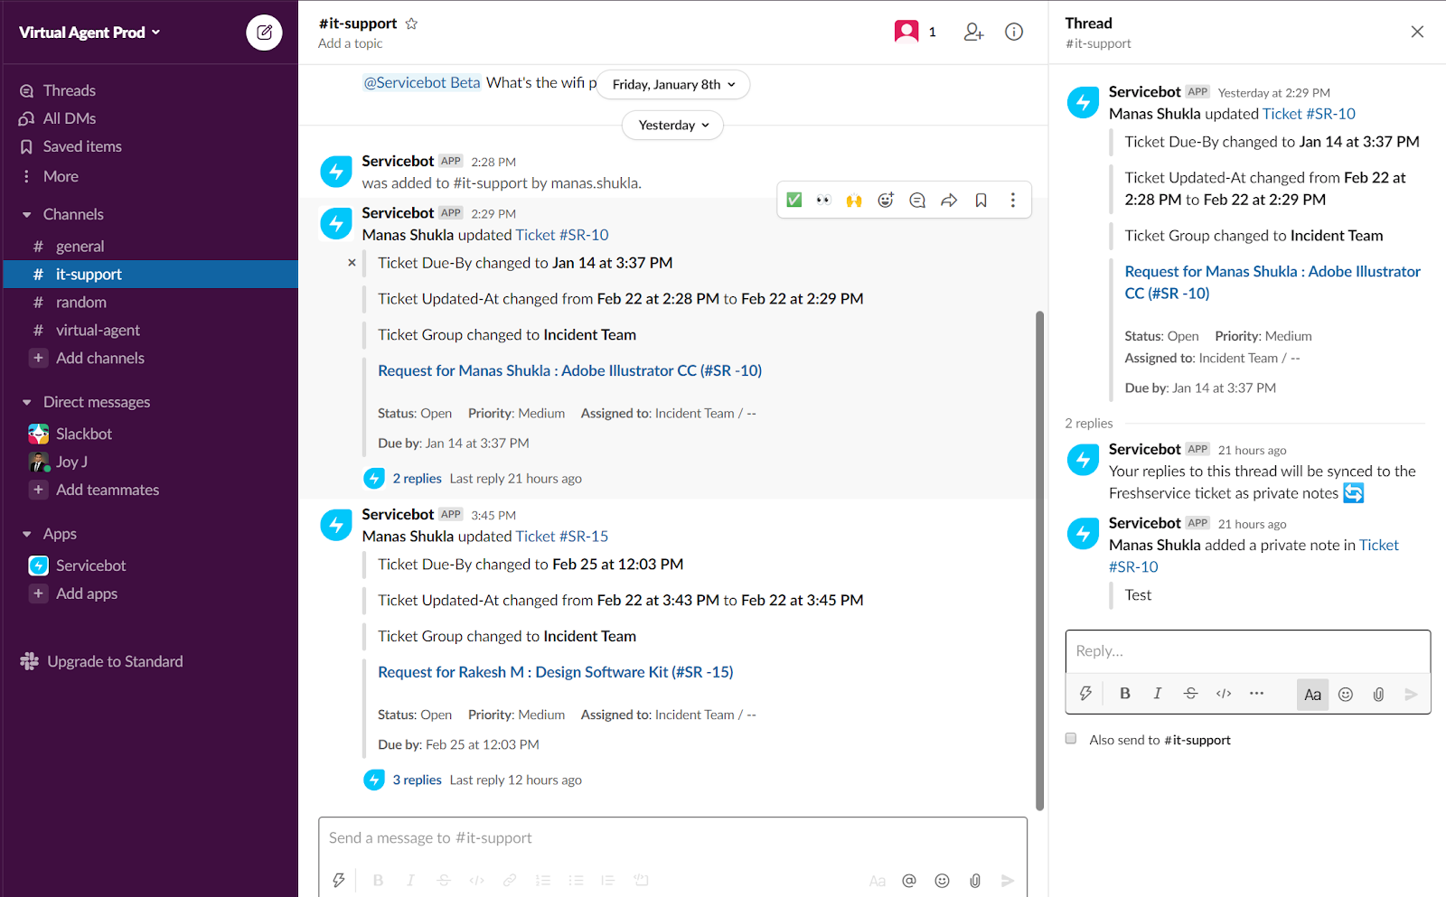Apply strikethrough in the thread reply toolbar
The image size is (1446, 897).
tap(1190, 693)
